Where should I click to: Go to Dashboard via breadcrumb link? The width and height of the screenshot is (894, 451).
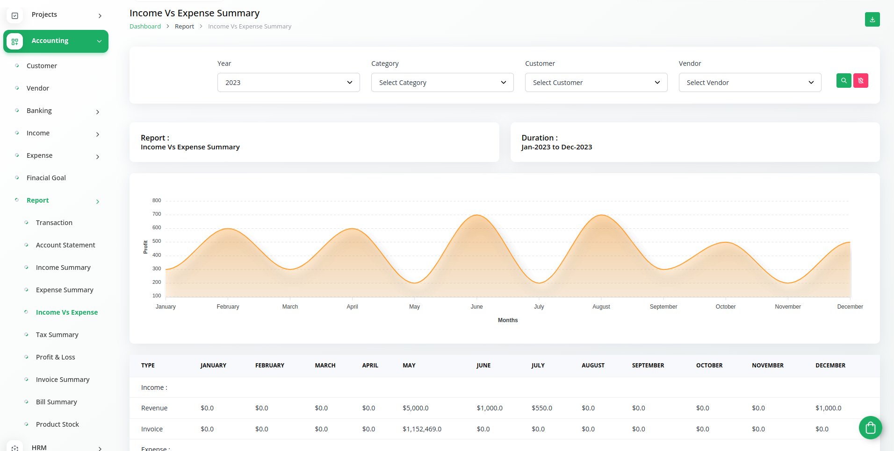[x=145, y=27]
